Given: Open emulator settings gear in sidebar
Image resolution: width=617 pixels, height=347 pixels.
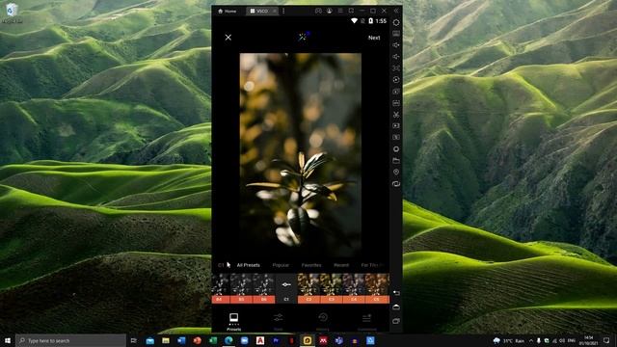Looking at the screenshot, I should coord(396,22).
